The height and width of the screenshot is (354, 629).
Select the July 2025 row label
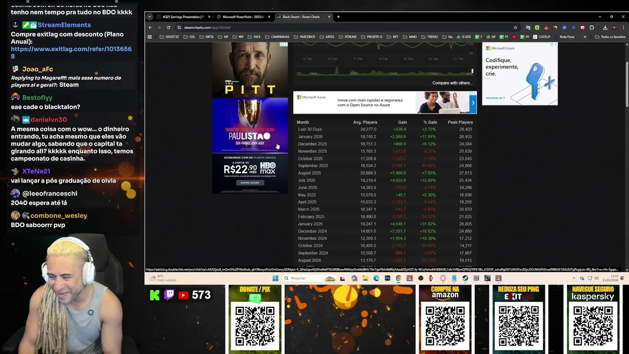pyautogui.click(x=307, y=180)
